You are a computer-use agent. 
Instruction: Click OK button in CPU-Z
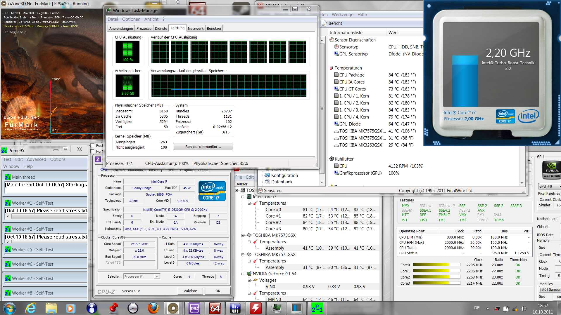tap(218, 291)
